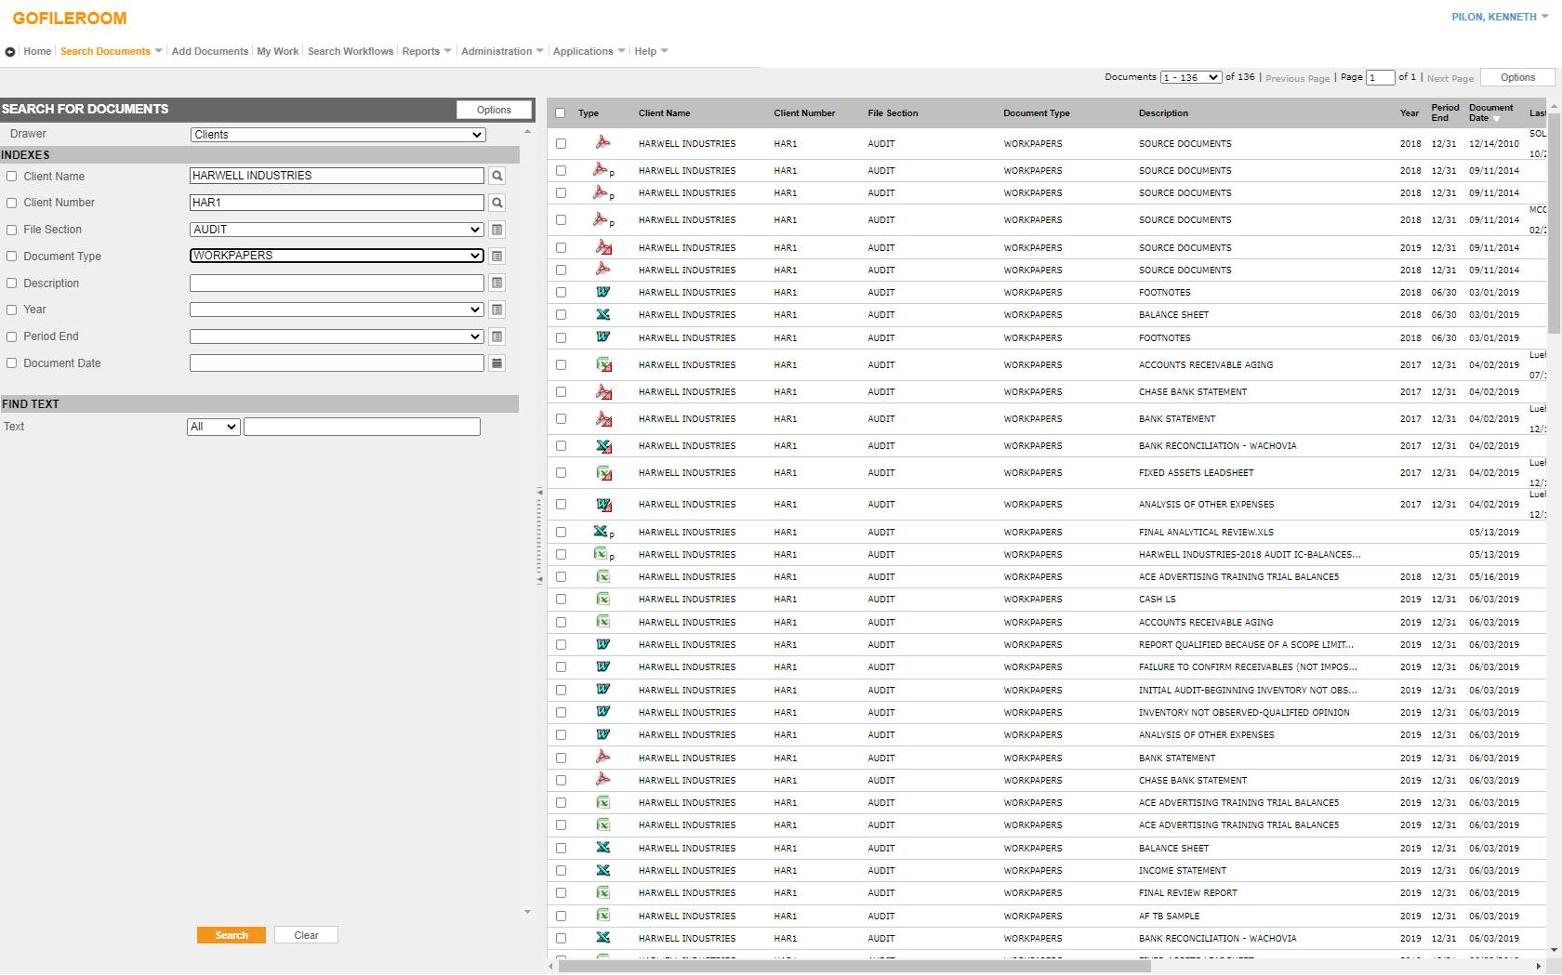Click the list icon beside Description field
The image size is (1562, 976).
497,283
